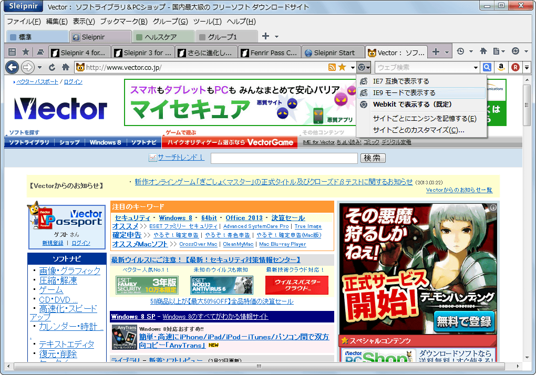Click the page document icon on tab bar

click(497, 51)
